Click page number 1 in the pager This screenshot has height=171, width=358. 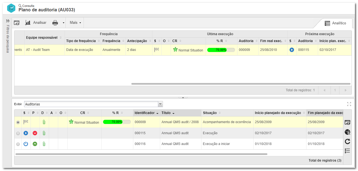(x=335, y=90)
